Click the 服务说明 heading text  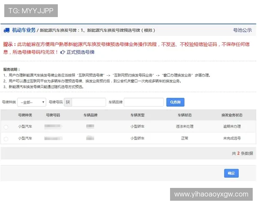point(12,70)
